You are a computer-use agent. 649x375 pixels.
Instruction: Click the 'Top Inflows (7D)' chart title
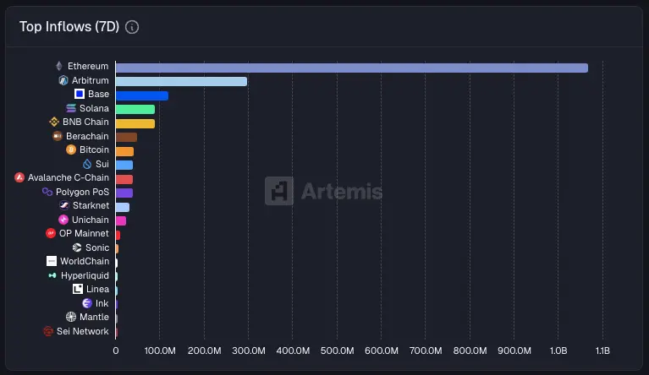pyautogui.click(x=69, y=27)
